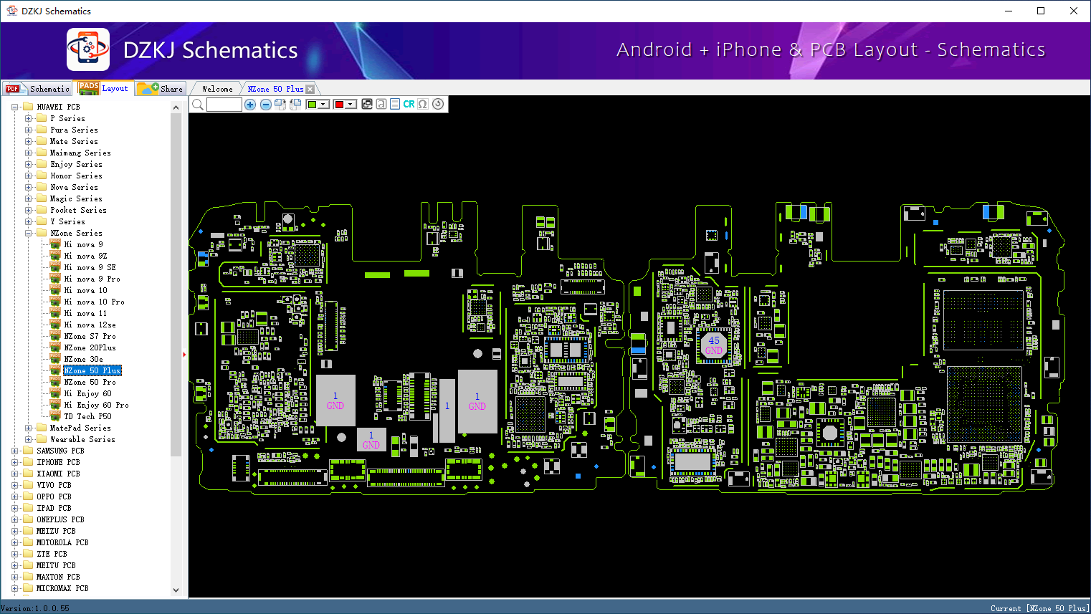Open NZone 20Plus layout file
Screen dimensions: 1091x614
(x=90, y=347)
